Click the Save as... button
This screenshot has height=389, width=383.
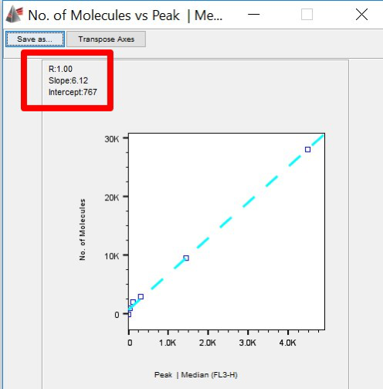[35, 39]
